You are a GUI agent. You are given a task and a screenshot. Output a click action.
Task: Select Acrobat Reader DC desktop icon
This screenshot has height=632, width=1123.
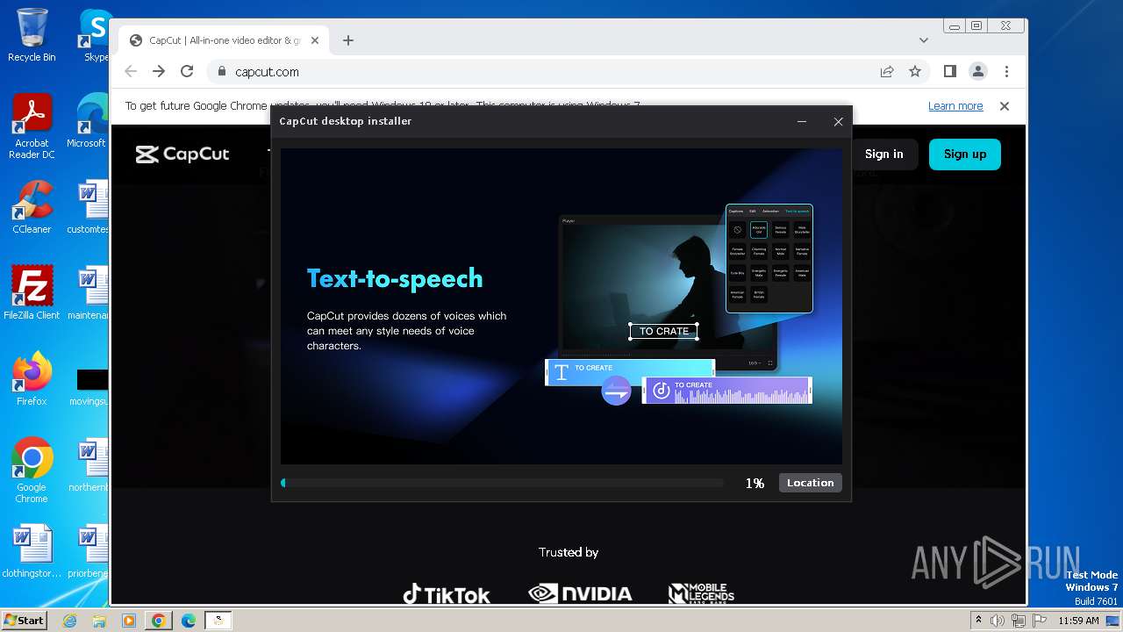32,127
